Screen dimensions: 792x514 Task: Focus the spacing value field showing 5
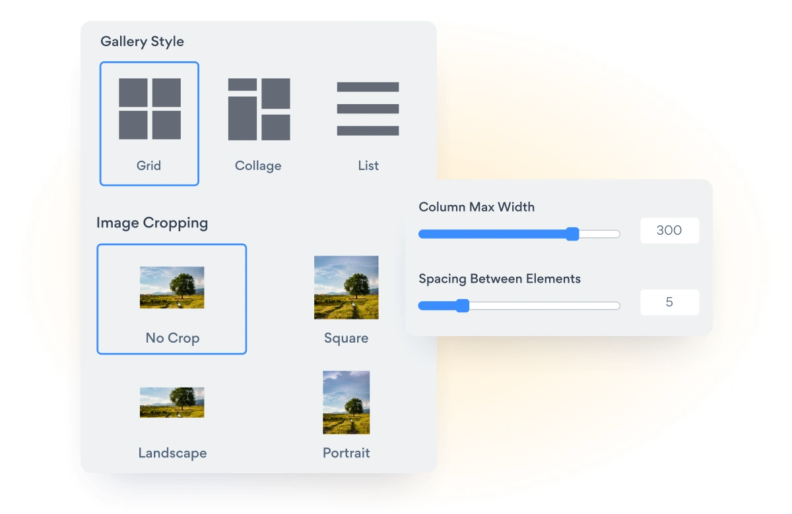click(669, 302)
